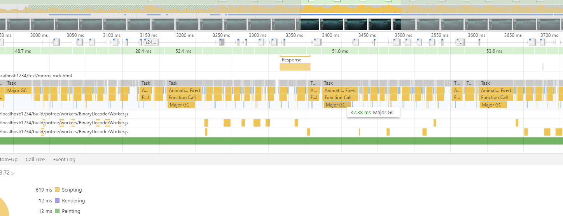Click the Rendering legend label
563x216 pixels.
73,201
